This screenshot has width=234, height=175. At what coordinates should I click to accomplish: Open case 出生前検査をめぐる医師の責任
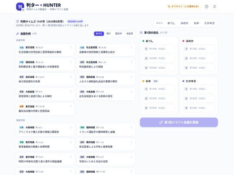tap(106, 94)
